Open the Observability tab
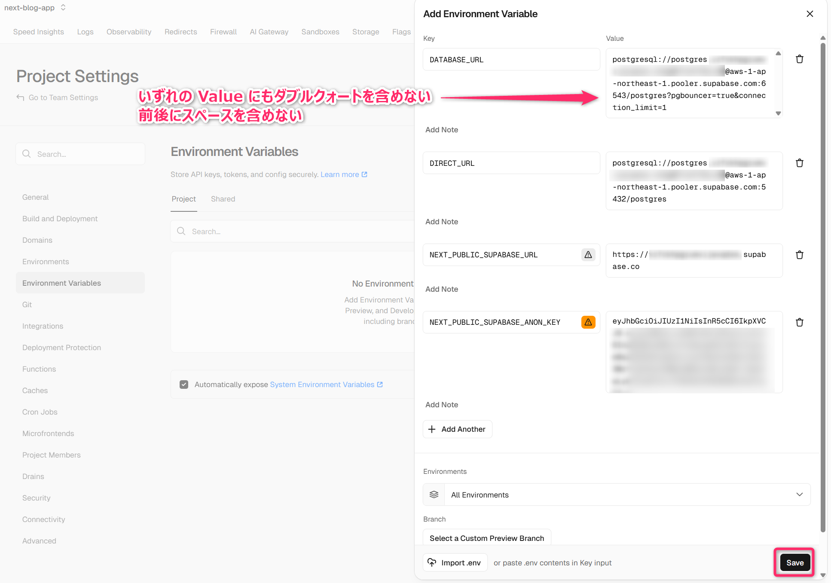 click(x=128, y=32)
